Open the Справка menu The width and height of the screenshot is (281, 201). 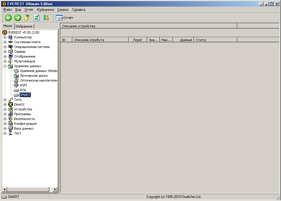pos(78,10)
